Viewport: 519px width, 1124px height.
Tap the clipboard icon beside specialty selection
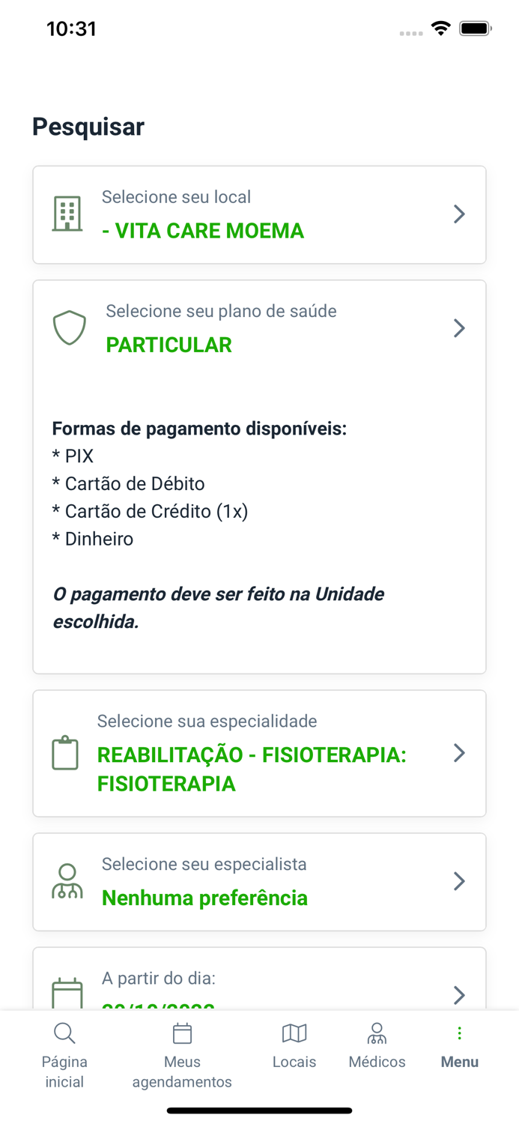click(x=65, y=752)
